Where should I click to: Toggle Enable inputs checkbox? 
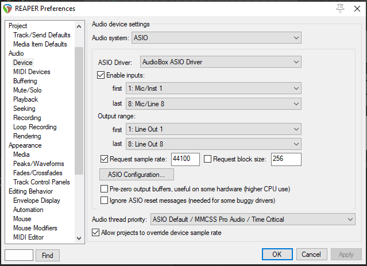click(x=101, y=75)
